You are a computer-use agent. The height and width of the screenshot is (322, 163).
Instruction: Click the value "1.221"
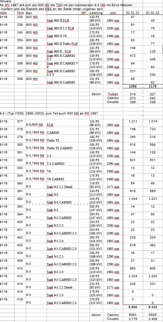tap(153, 199)
